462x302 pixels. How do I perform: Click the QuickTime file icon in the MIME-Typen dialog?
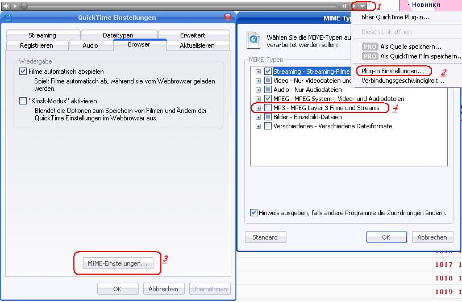tap(253, 40)
